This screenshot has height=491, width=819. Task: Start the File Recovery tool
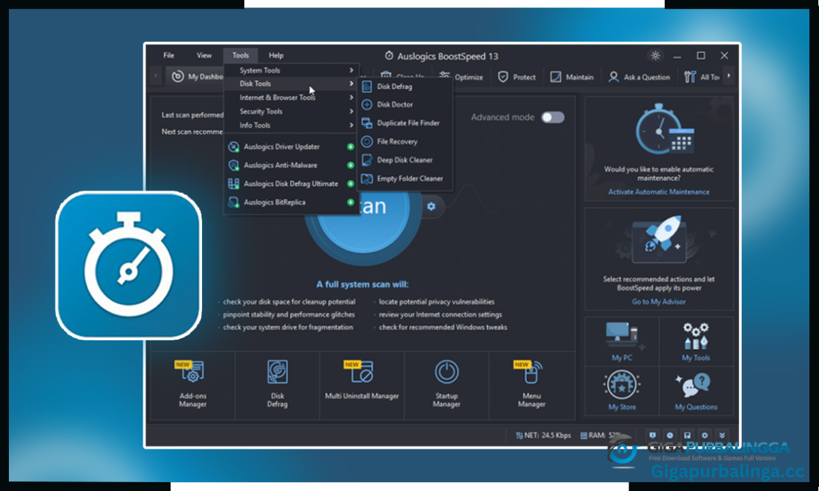404,142
